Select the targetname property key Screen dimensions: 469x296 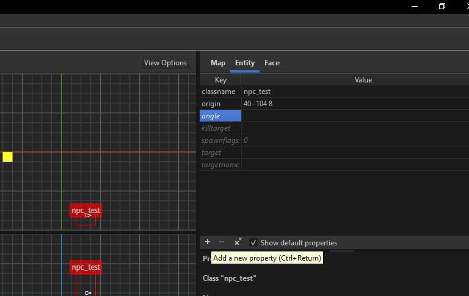coord(220,165)
